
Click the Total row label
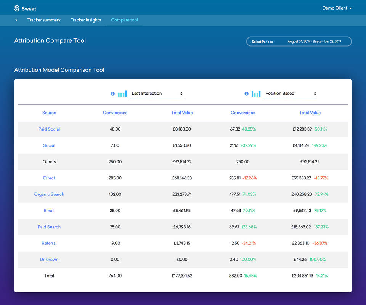49,276
